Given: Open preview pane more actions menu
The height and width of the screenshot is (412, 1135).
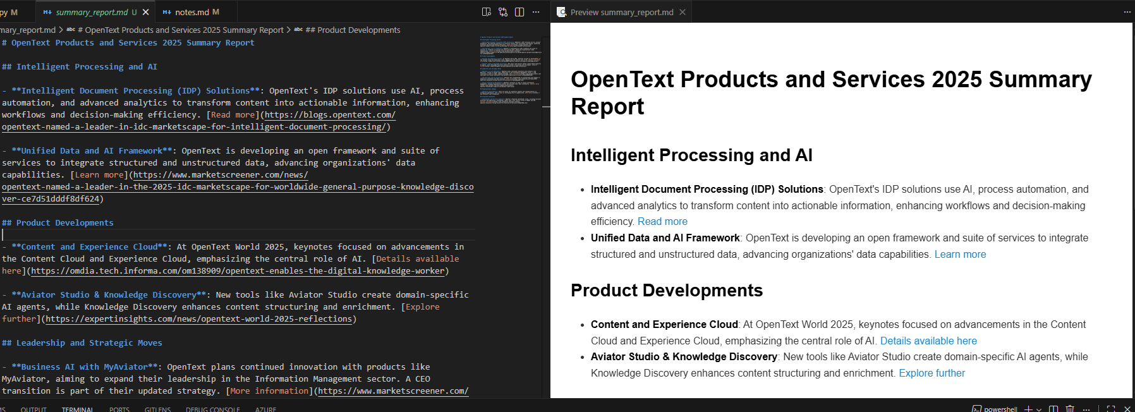Looking at the screenshot, I should (1127, 12).
